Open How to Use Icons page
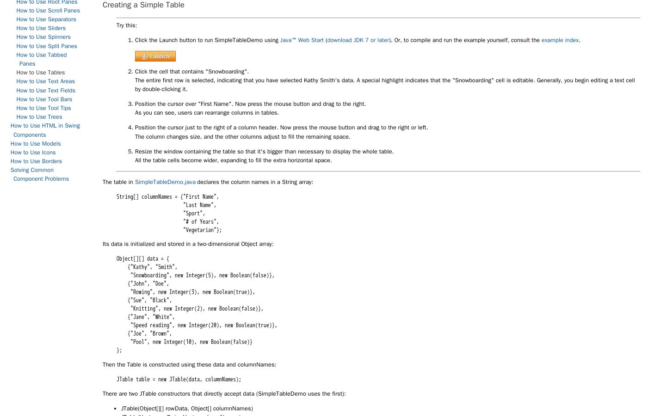The width and height of the screenshot is (666, 416). click(33, 153)
